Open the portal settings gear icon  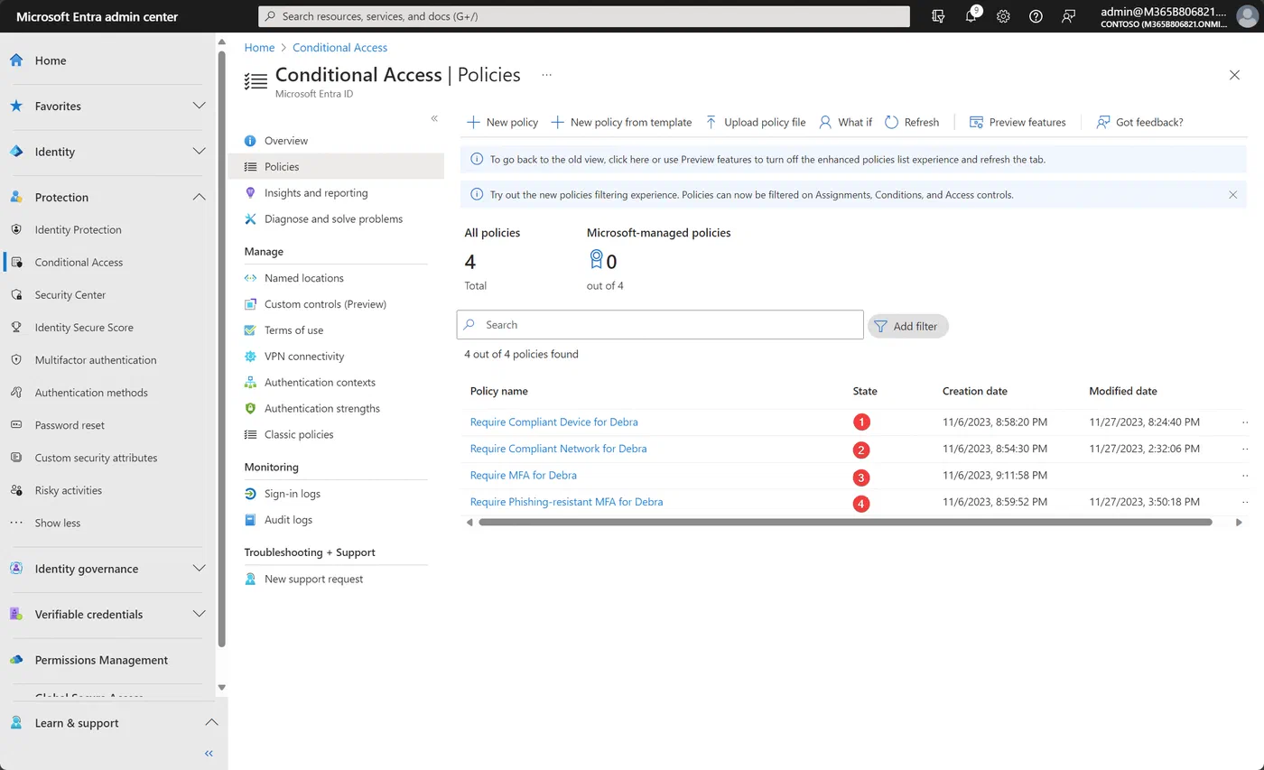(x=1003, y=16)
